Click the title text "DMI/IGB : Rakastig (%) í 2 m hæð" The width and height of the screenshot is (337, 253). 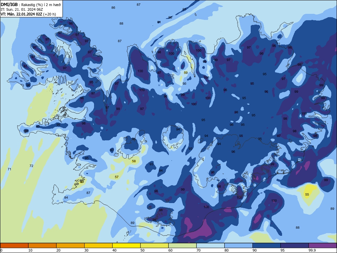[31, 5]
